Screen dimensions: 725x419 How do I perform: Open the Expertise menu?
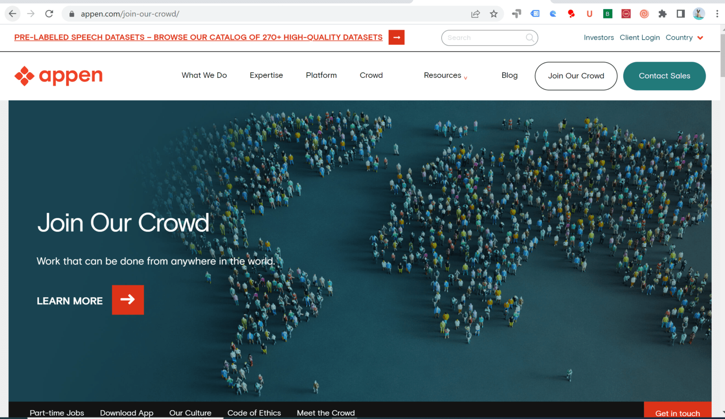click(266, 75)
